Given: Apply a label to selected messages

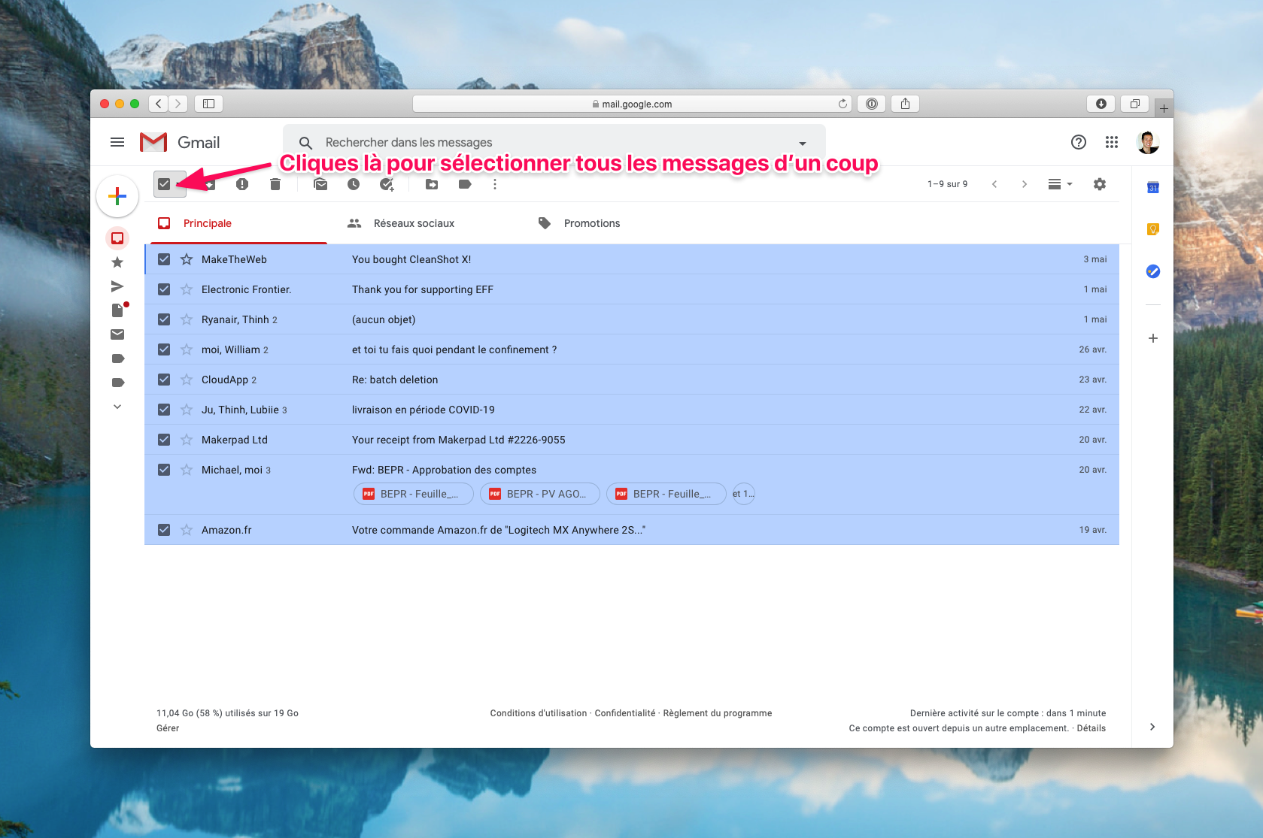Looking at the screenshot, I should click(x=465, y=184).
